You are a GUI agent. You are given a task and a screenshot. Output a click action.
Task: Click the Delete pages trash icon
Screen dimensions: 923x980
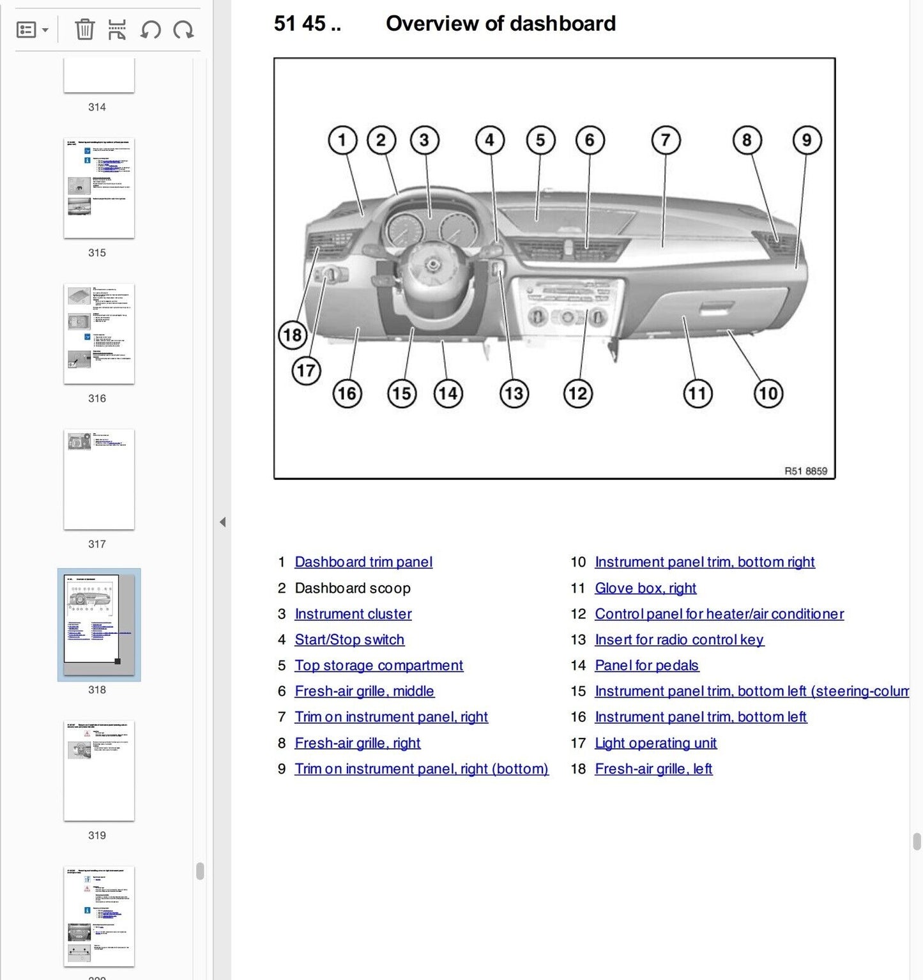[x=84, y=30]
